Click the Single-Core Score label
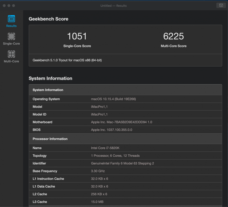The height and width of the screenshot is (207, 228). click(77, 46)
